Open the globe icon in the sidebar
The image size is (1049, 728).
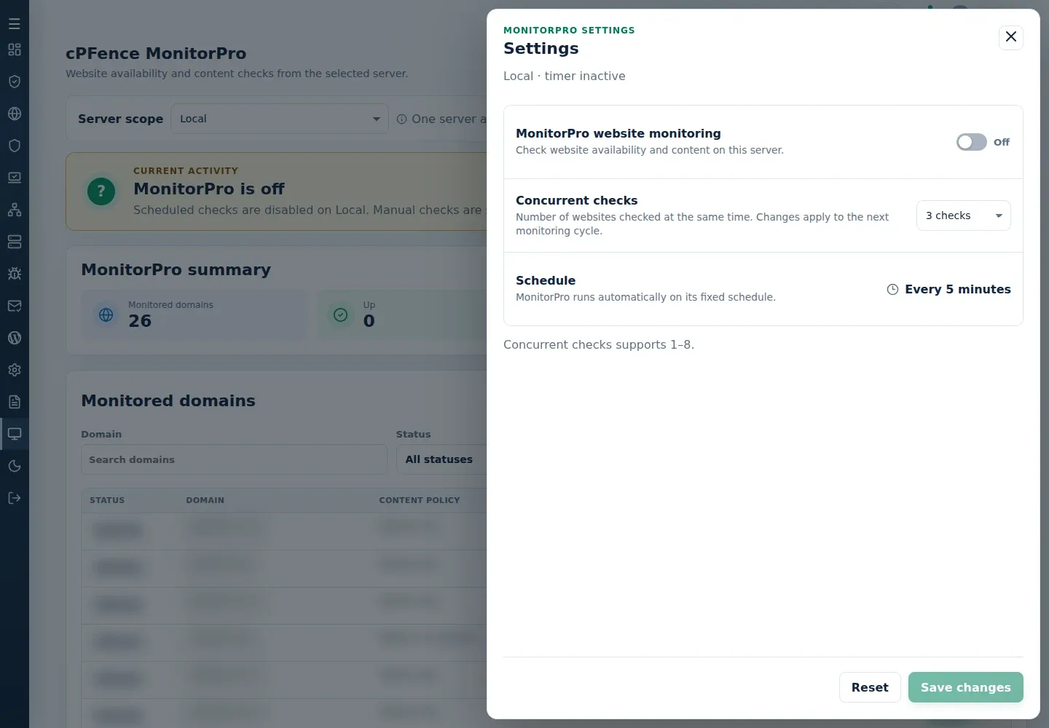(x=15, y=114)
